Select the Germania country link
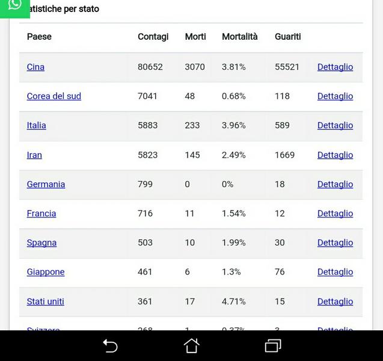The height and width of the screenshot is (361, 383). pos(46,184)
